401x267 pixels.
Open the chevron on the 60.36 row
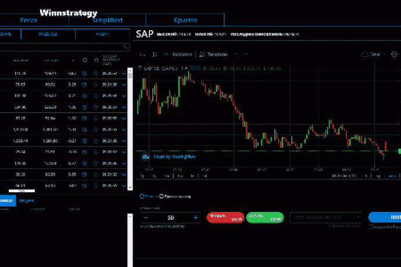pyautogui.click(x=124, y=175)
